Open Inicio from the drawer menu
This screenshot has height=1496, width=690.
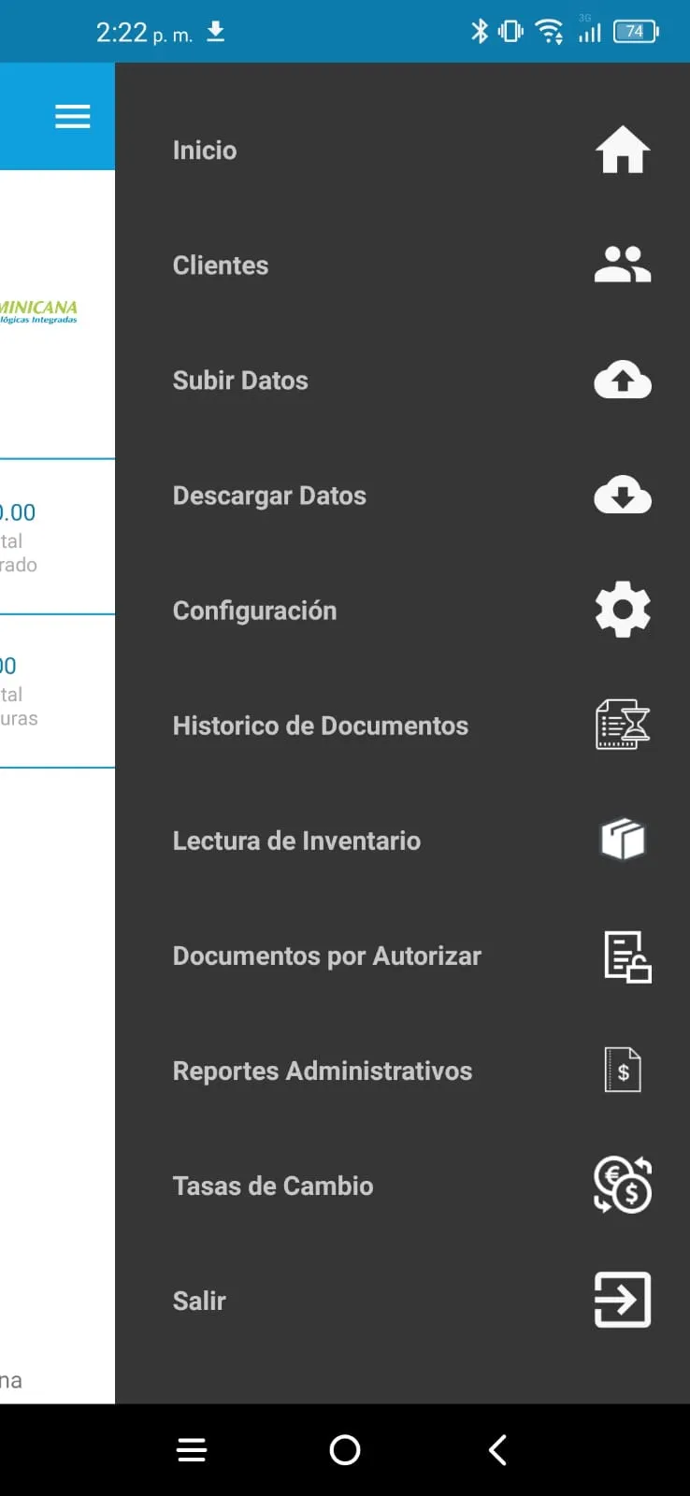point(205,151)
